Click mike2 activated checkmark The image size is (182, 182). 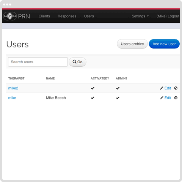coord(93,88)
